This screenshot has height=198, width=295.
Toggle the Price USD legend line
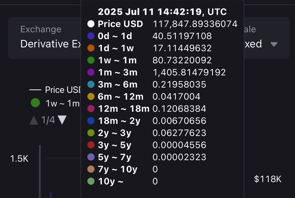point(55,90)
